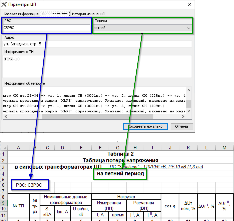234x221 pixels.
Task: Select spreadsheet row 4 header
Action: click(3, 174)
